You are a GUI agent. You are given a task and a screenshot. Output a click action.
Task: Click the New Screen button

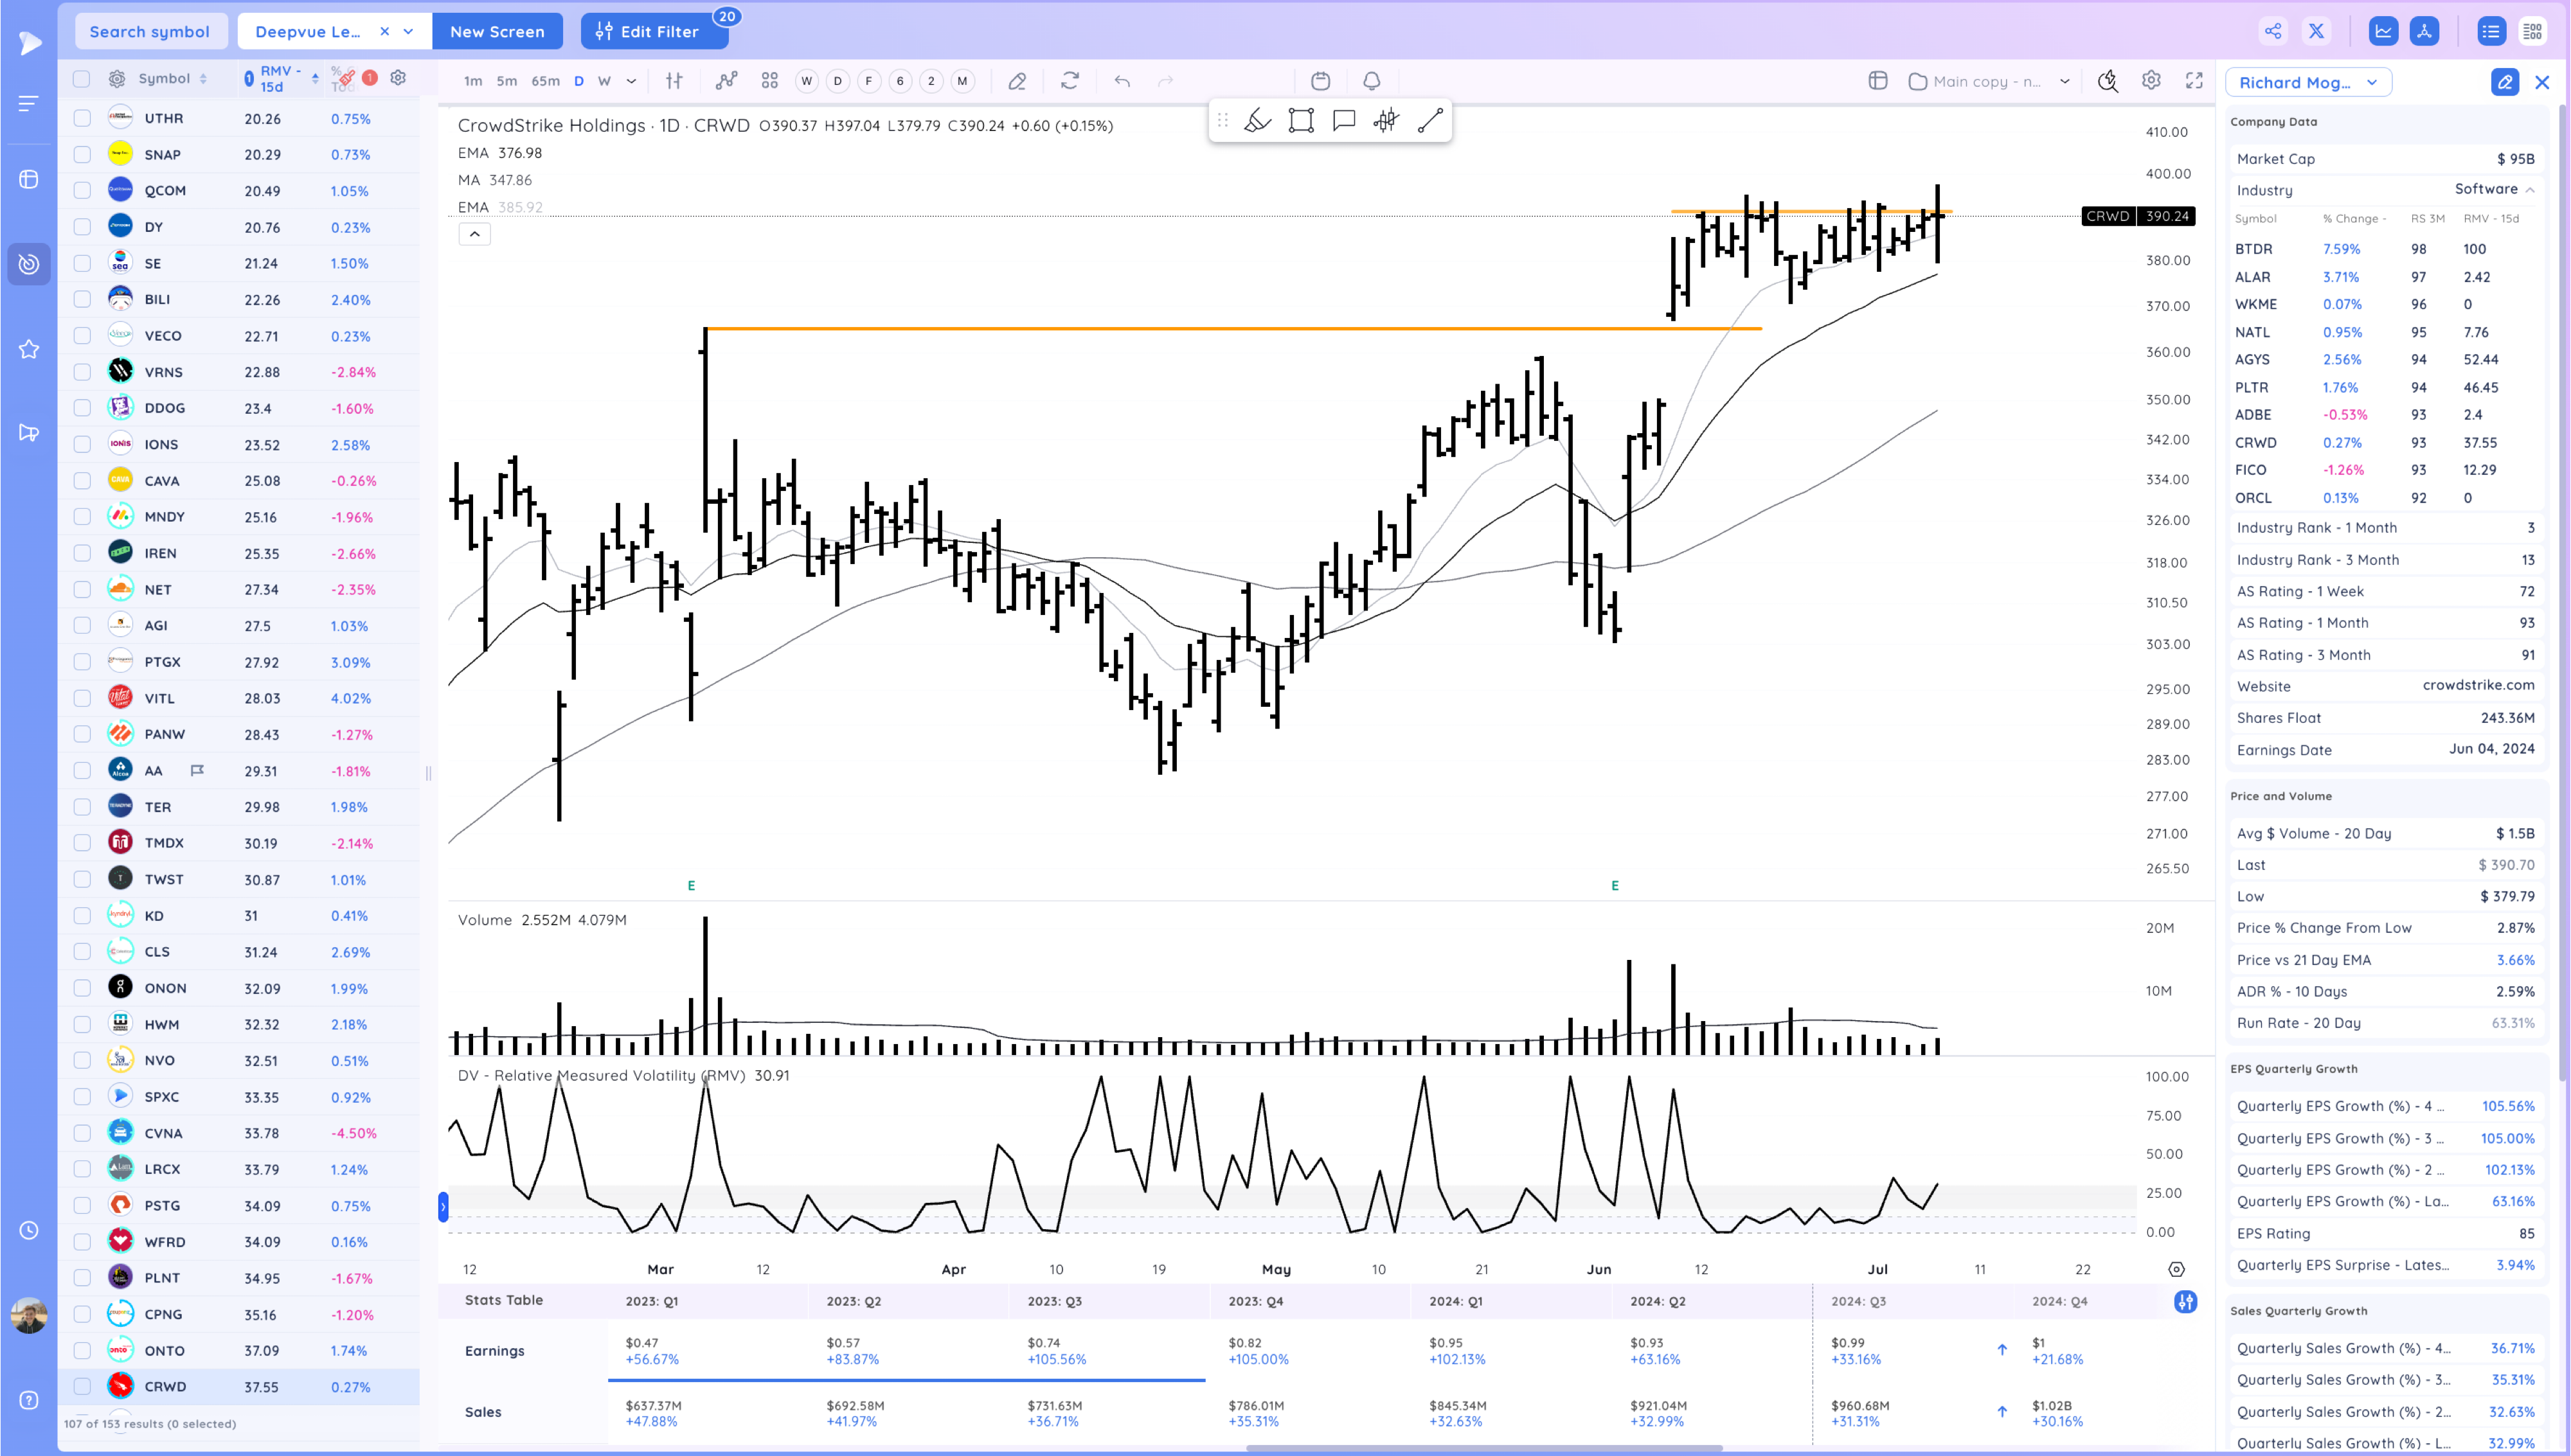tap(497, 31)
